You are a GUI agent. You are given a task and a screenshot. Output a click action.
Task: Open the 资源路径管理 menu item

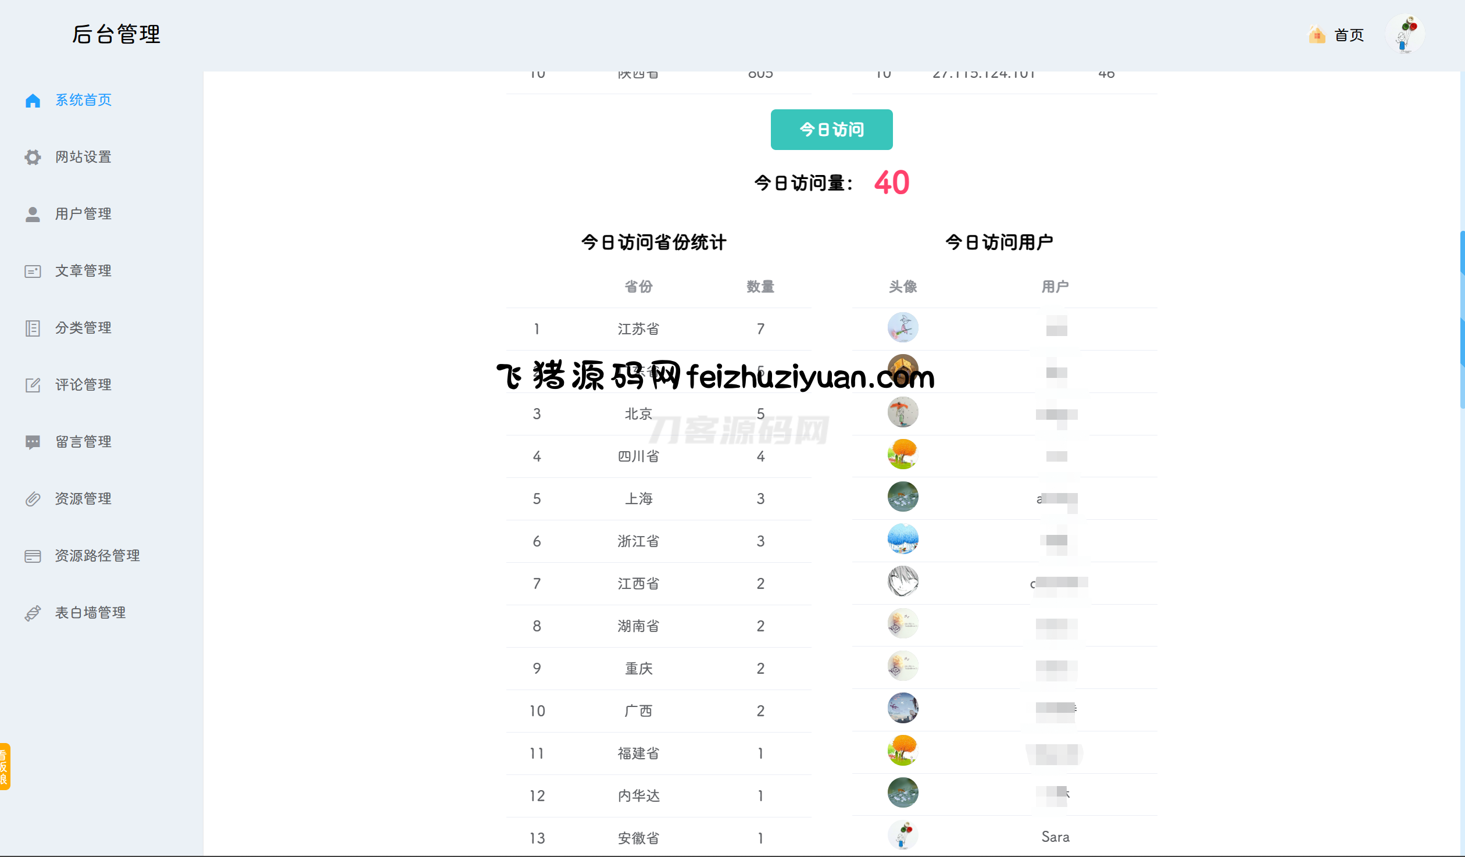[x=97, y=556]
